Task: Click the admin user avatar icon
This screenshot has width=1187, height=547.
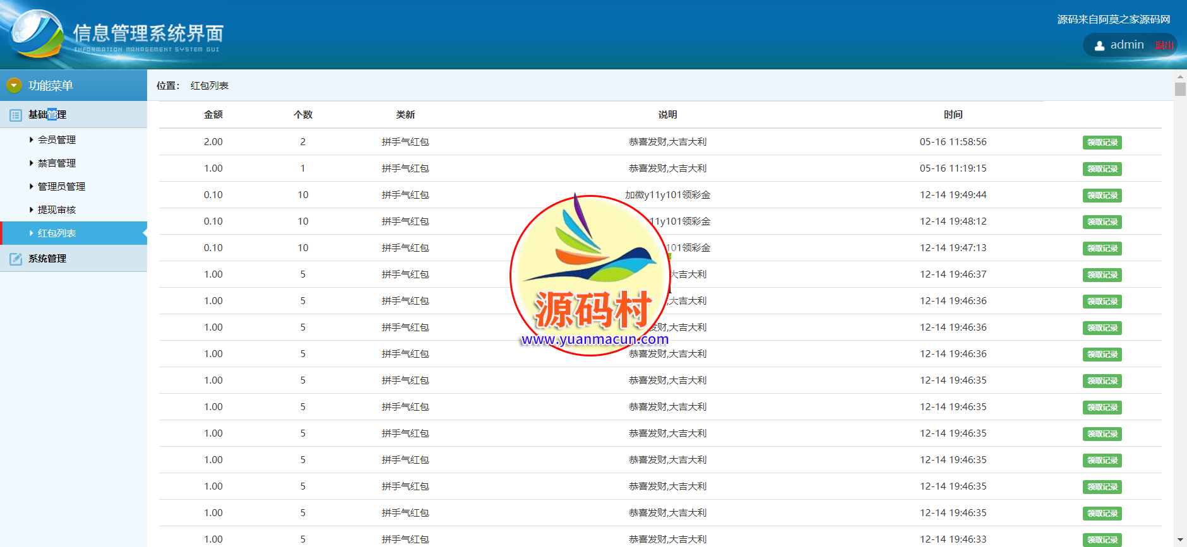Action: [1099, 45]
